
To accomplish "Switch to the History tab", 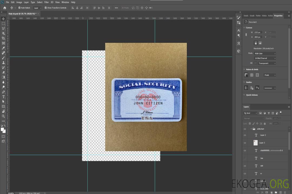I will 264,16.
